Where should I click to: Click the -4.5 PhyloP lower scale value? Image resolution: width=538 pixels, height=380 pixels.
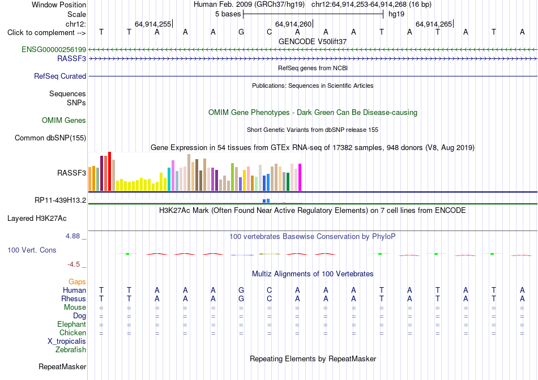[x=74, y=264]
